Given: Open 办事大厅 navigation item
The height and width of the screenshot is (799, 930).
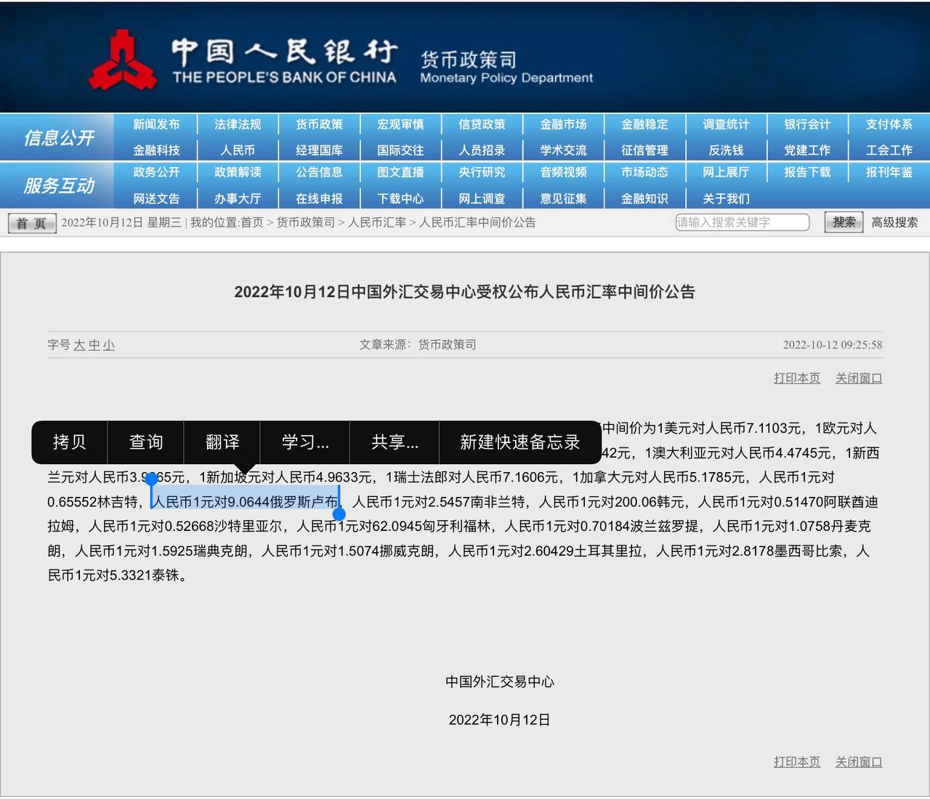Looking at the screenshot, I should coord(238,198).
